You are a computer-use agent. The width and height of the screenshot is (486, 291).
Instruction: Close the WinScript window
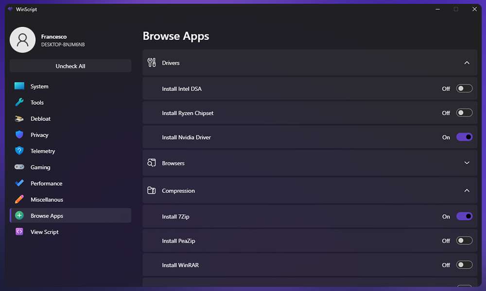click(474, 9)
